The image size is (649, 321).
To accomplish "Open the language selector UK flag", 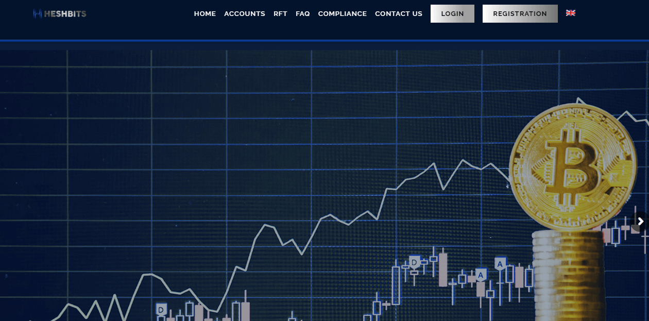I will tap(571, 13).
